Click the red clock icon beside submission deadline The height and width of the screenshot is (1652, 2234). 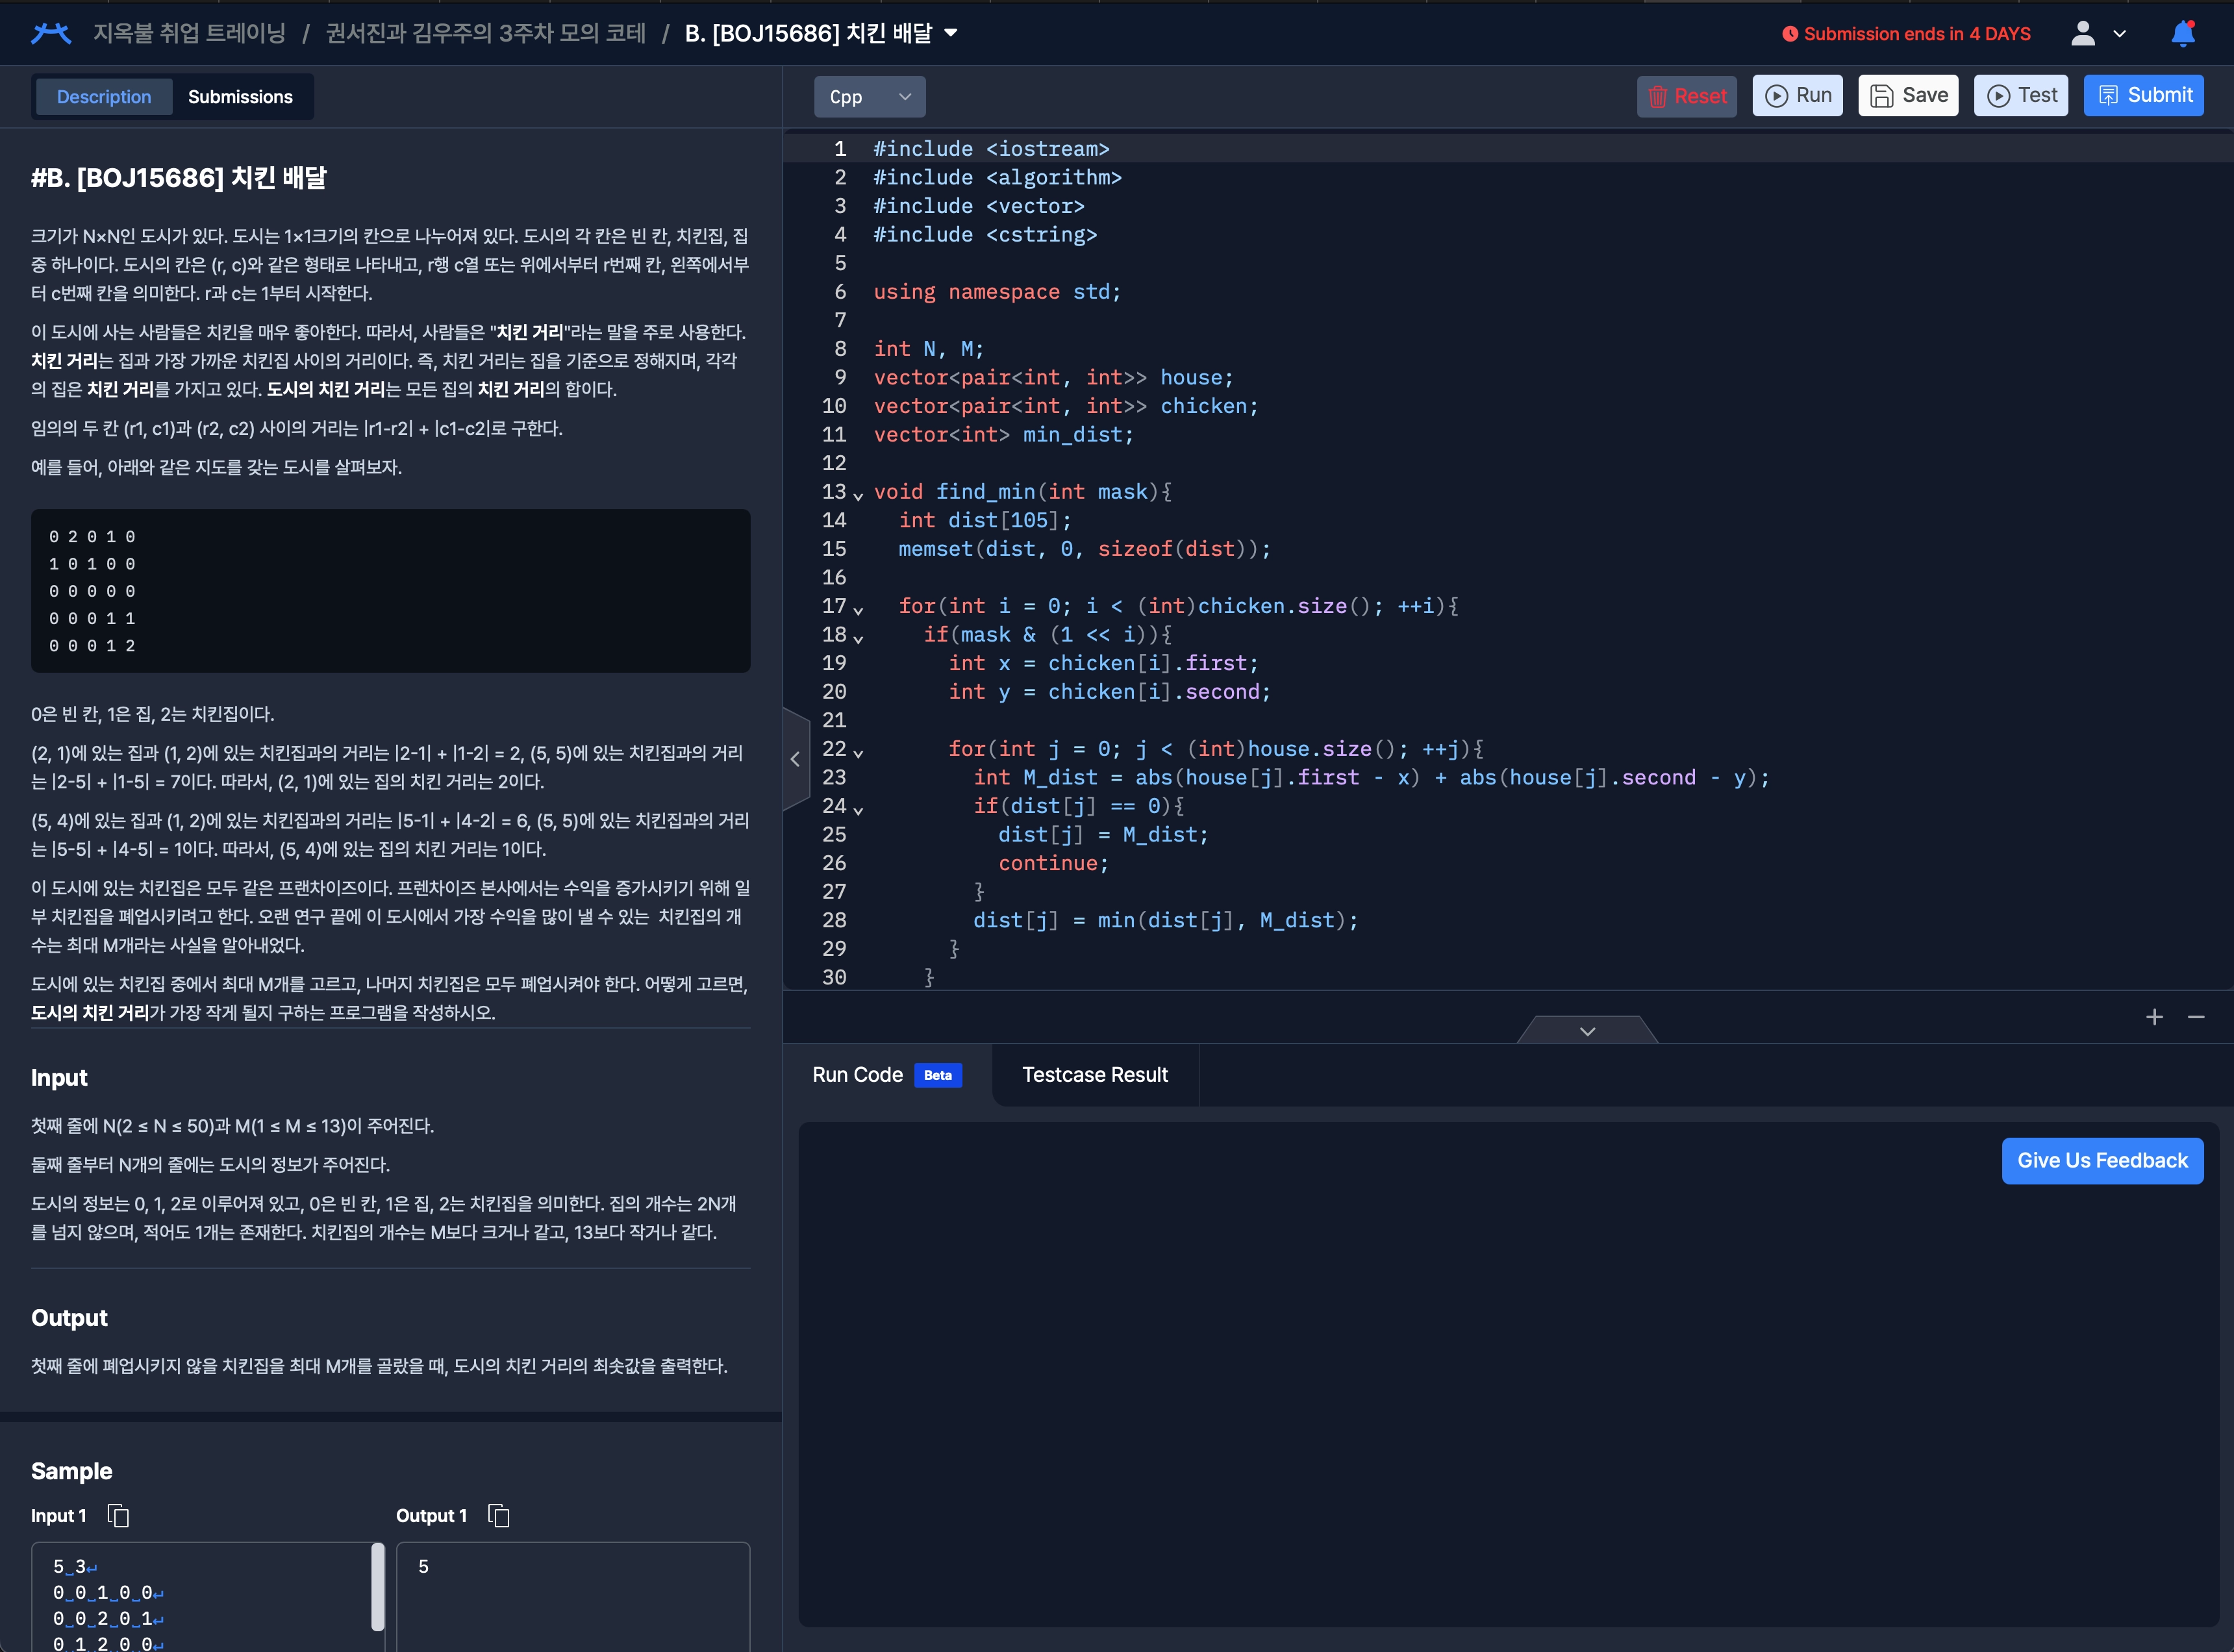(x=1790, y=34)
